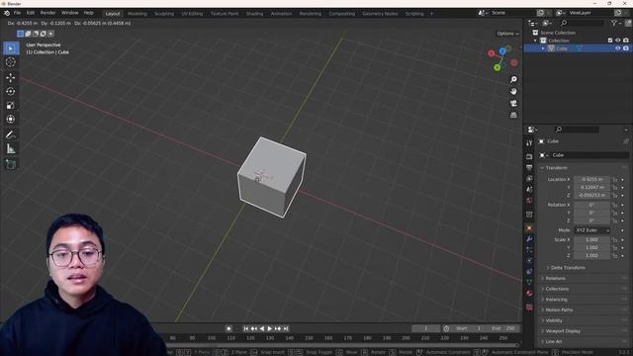The height and width of the screenshot is (356, 633).
Task: Toggle camera view with the camera icon
Action: (x=513, y=103)
